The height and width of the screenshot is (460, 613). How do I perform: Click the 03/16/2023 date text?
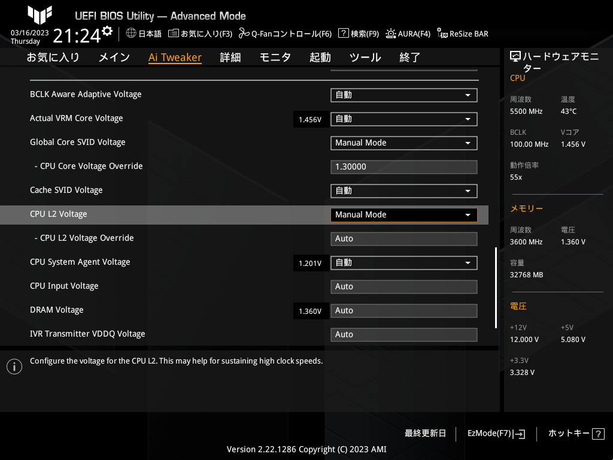point(30,33)
